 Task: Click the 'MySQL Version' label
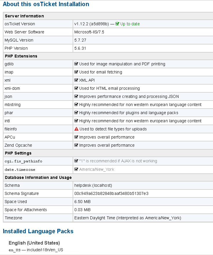coord(19,40)
